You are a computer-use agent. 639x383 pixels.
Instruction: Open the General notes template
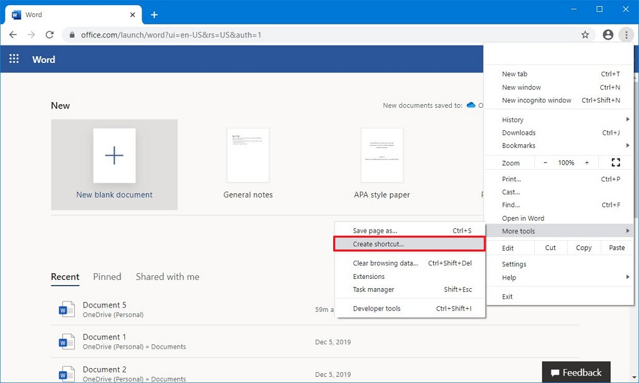click(248, 163)
